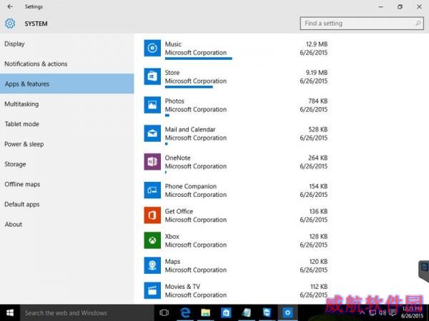
Task: Launch Edge browser from taskbar
Action: [x=185, y=313]
